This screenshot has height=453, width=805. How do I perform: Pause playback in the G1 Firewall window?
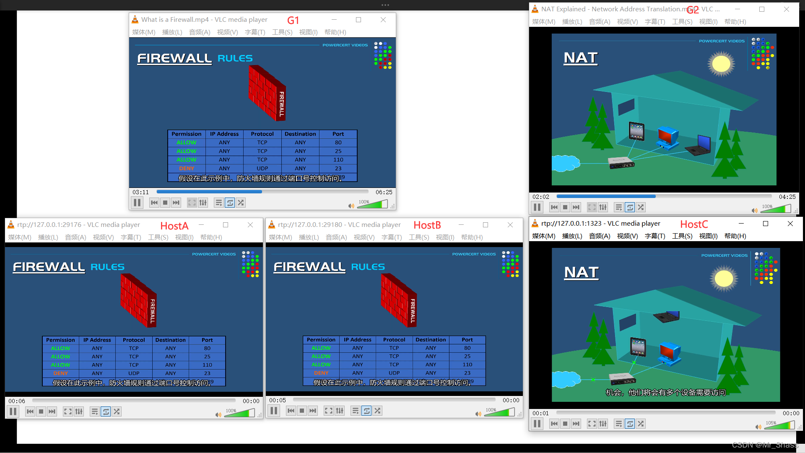[137, 203]
